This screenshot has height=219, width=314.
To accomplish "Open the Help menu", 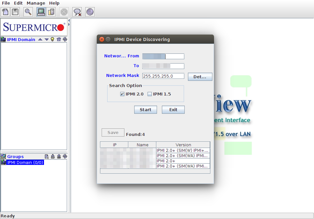I will click(54, 3).
